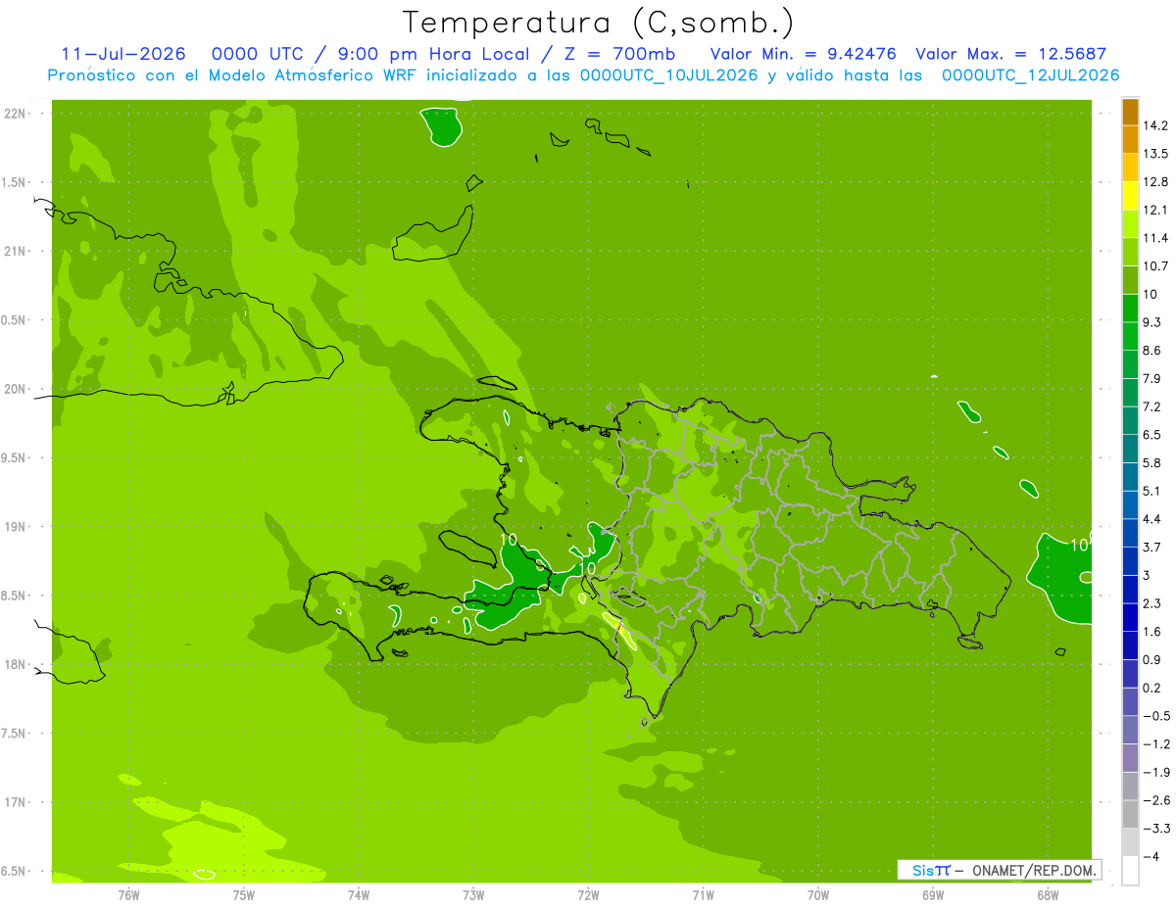
Task: Click the "68W" longitude axis label
Action: tap(1047, 895)
